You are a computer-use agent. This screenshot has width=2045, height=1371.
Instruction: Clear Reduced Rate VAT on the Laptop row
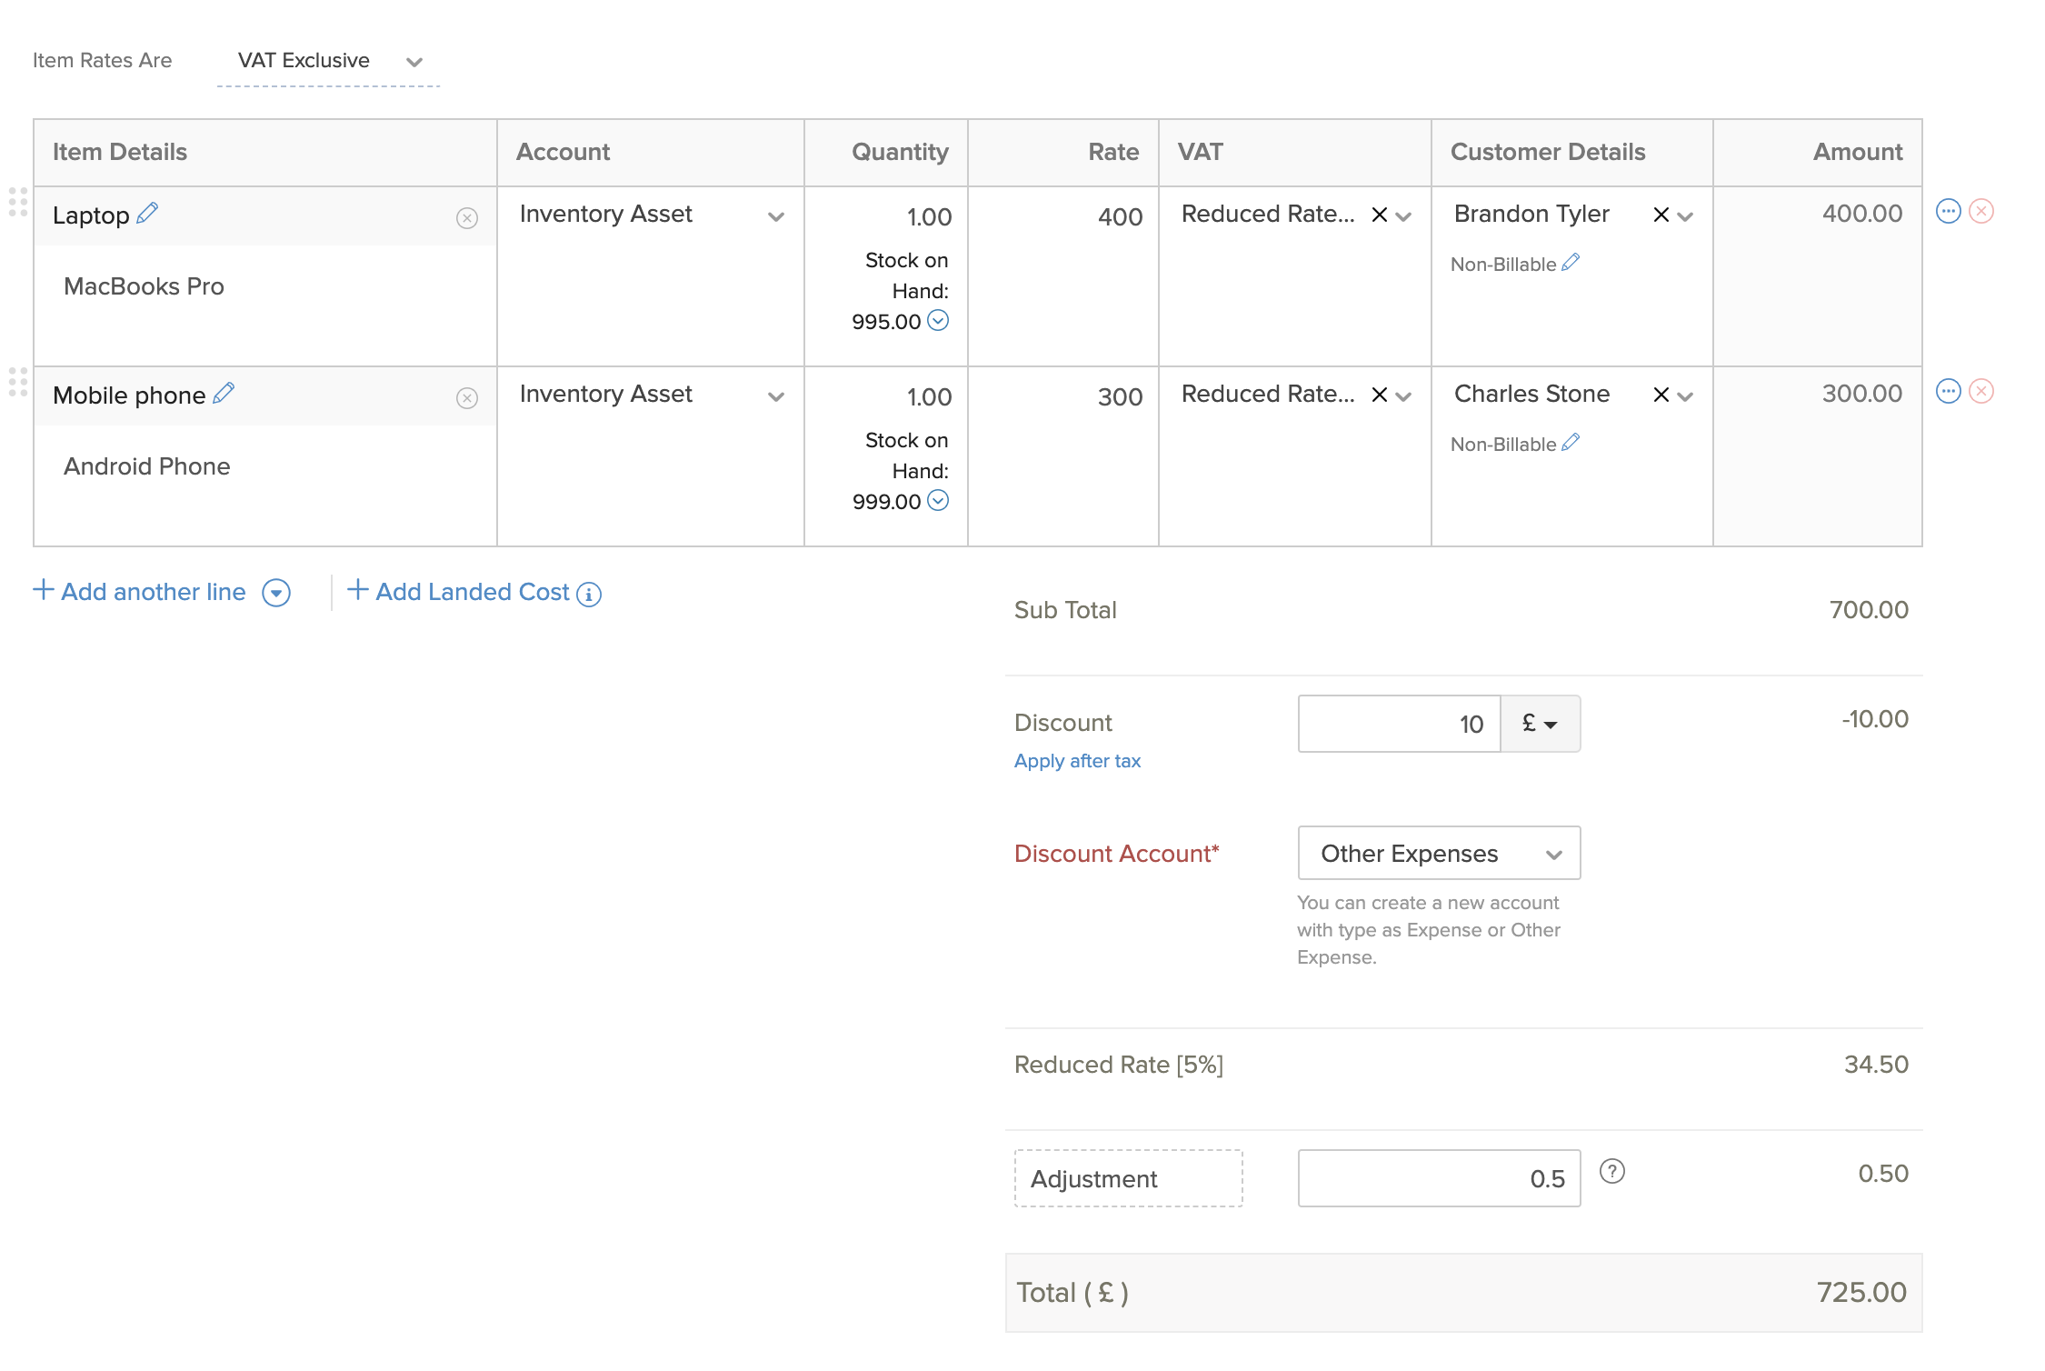click(x=1379, y=215)
